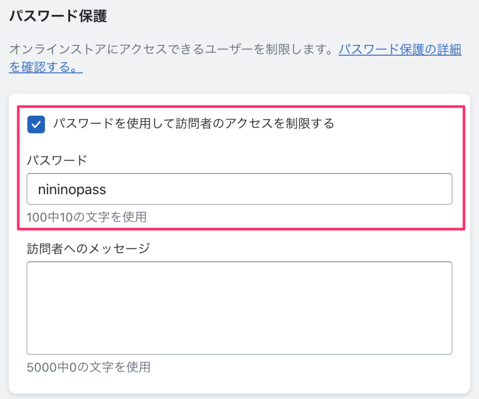Screen dimensions: 479x399
Task: Click the 'パスワード保護' section heading
Action: [58, 16]
